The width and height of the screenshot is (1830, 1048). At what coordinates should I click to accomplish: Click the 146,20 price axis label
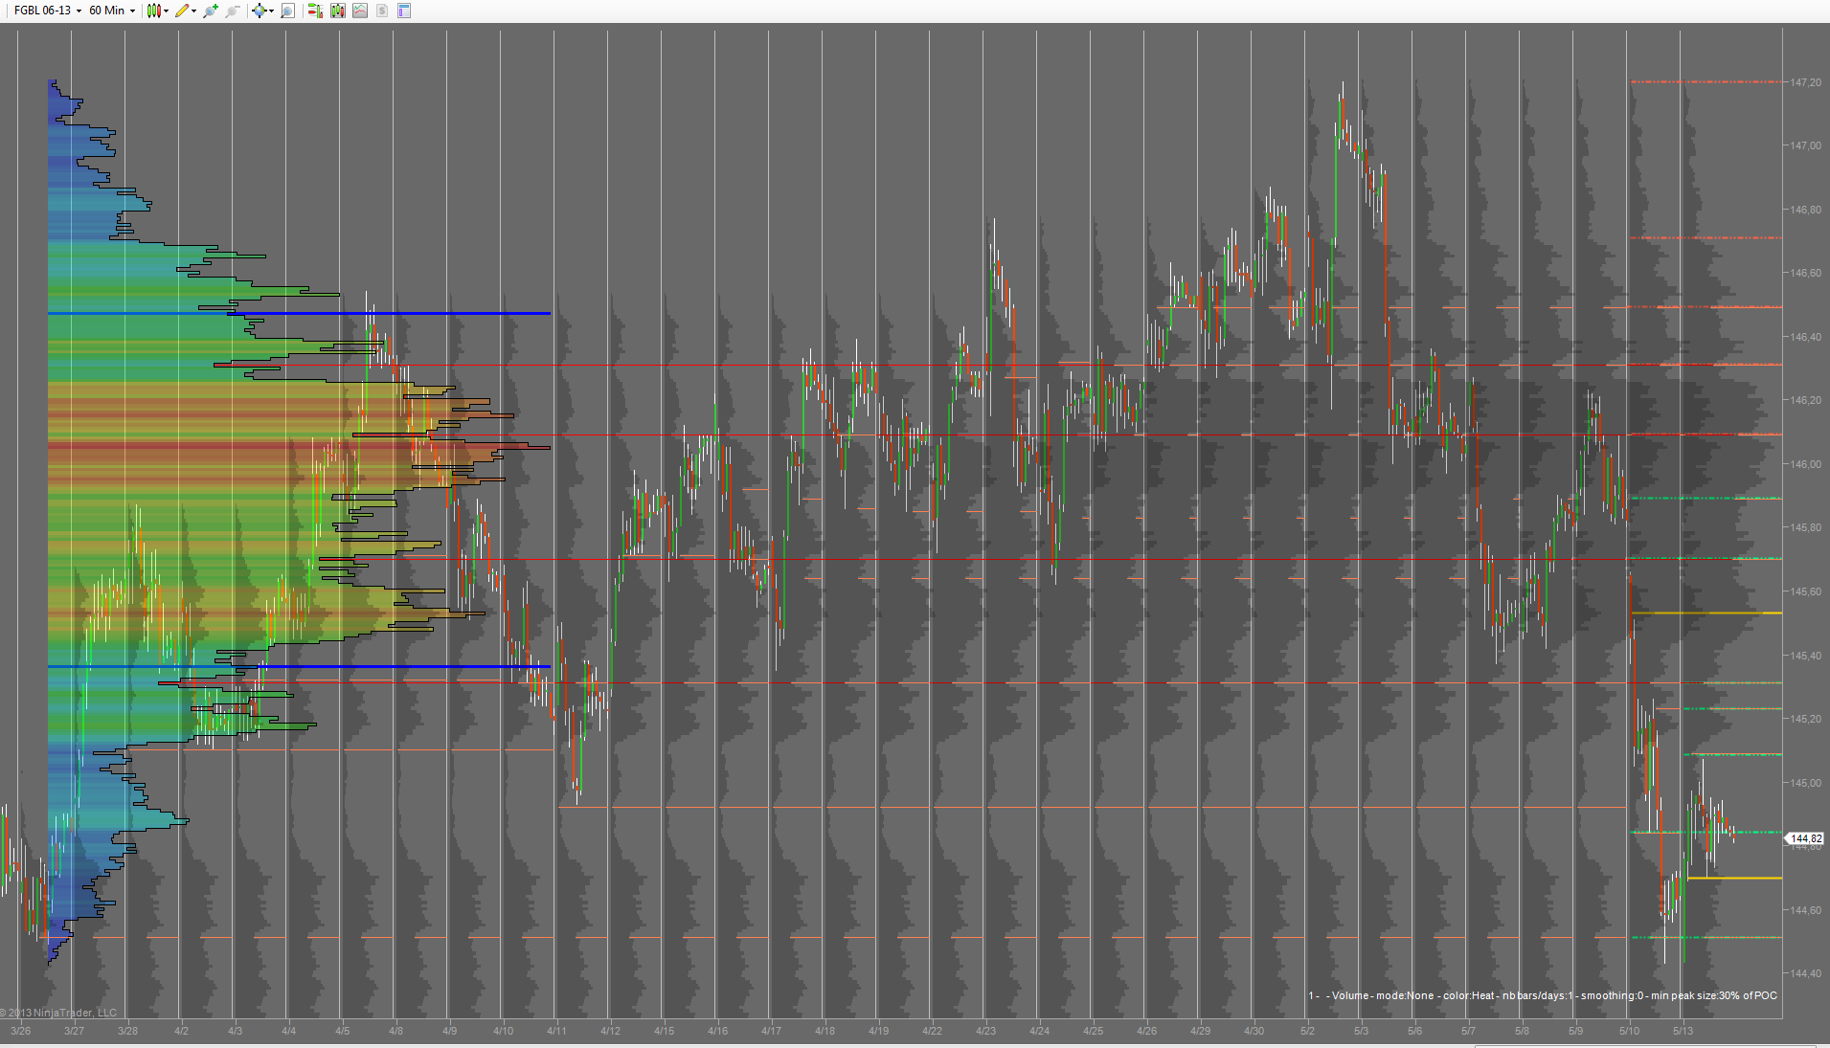coord(1806,400)
